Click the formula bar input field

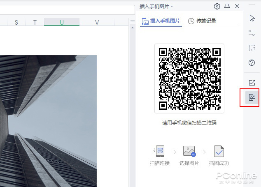click(67, 10)
